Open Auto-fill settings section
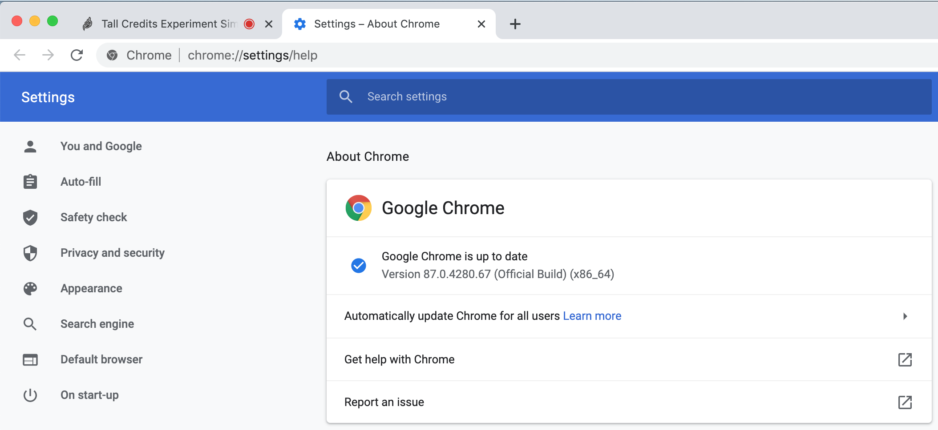Image resolution: width=938 pixels, height=430 pixels. [81, 182]
